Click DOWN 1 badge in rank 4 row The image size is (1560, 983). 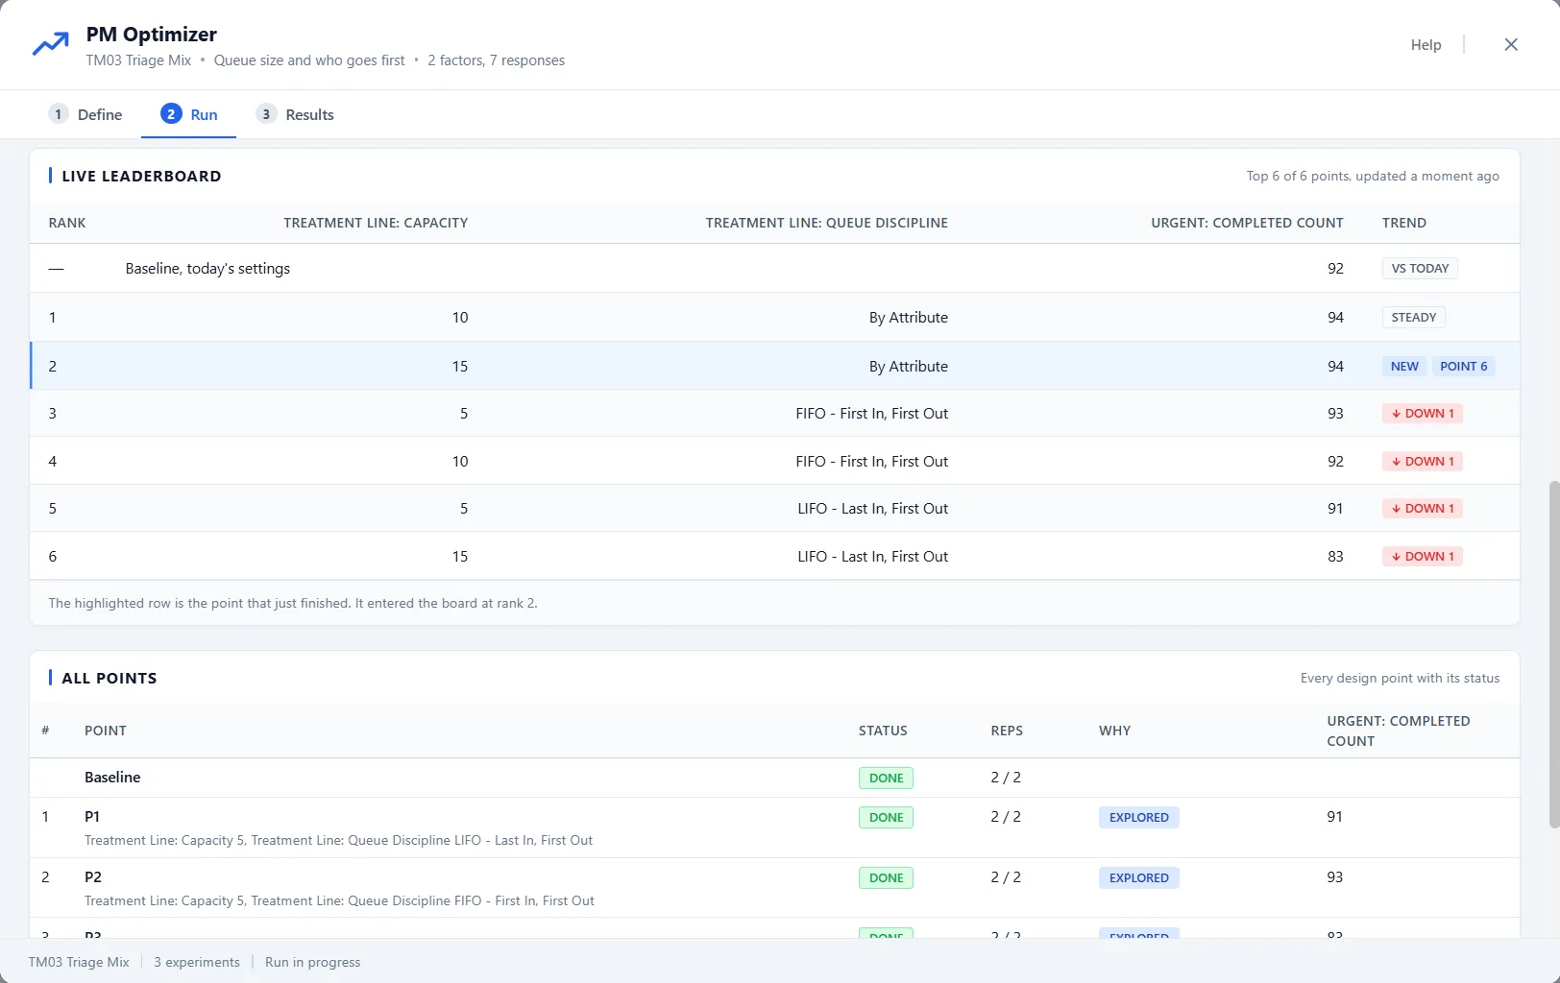pyautogui.click(x=1423, y=462)
